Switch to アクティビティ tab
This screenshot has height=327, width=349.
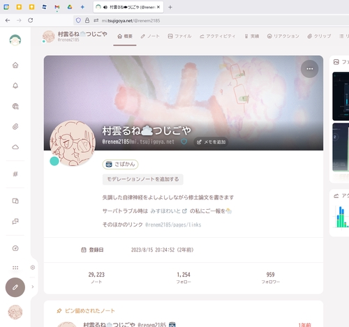point(218,36)
